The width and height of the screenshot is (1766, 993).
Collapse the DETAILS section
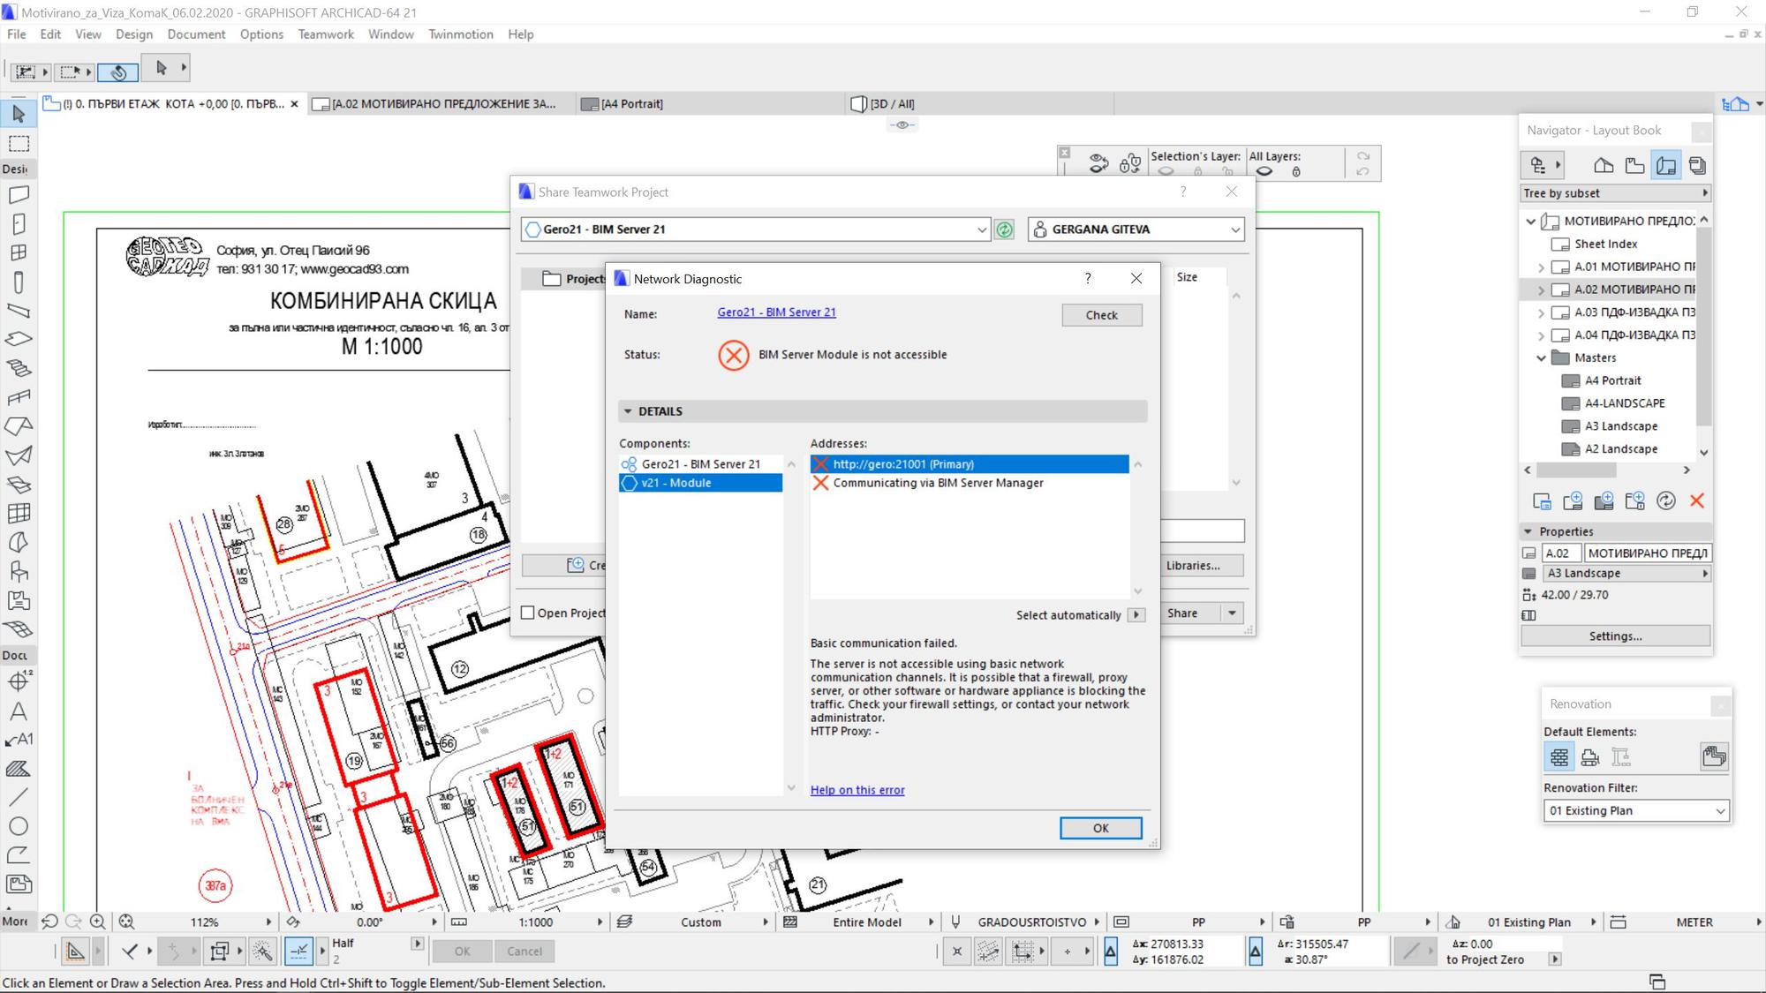(x=628, y=411)
